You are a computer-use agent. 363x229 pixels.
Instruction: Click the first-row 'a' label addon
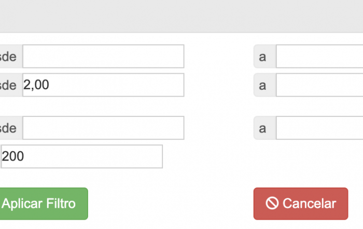(264, 56)
